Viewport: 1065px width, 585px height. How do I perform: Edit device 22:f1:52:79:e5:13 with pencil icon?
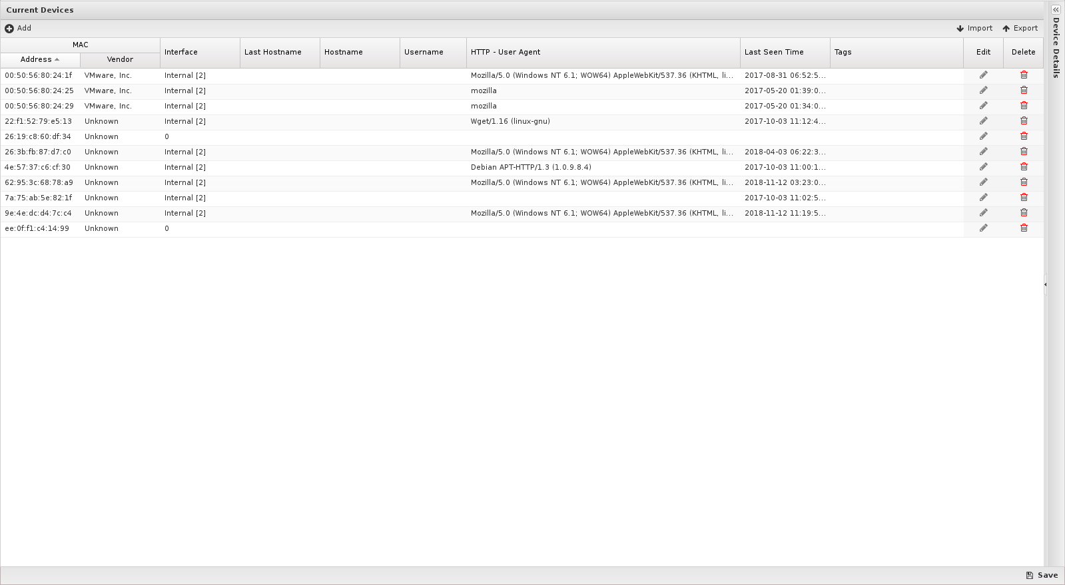pos(983,121)
